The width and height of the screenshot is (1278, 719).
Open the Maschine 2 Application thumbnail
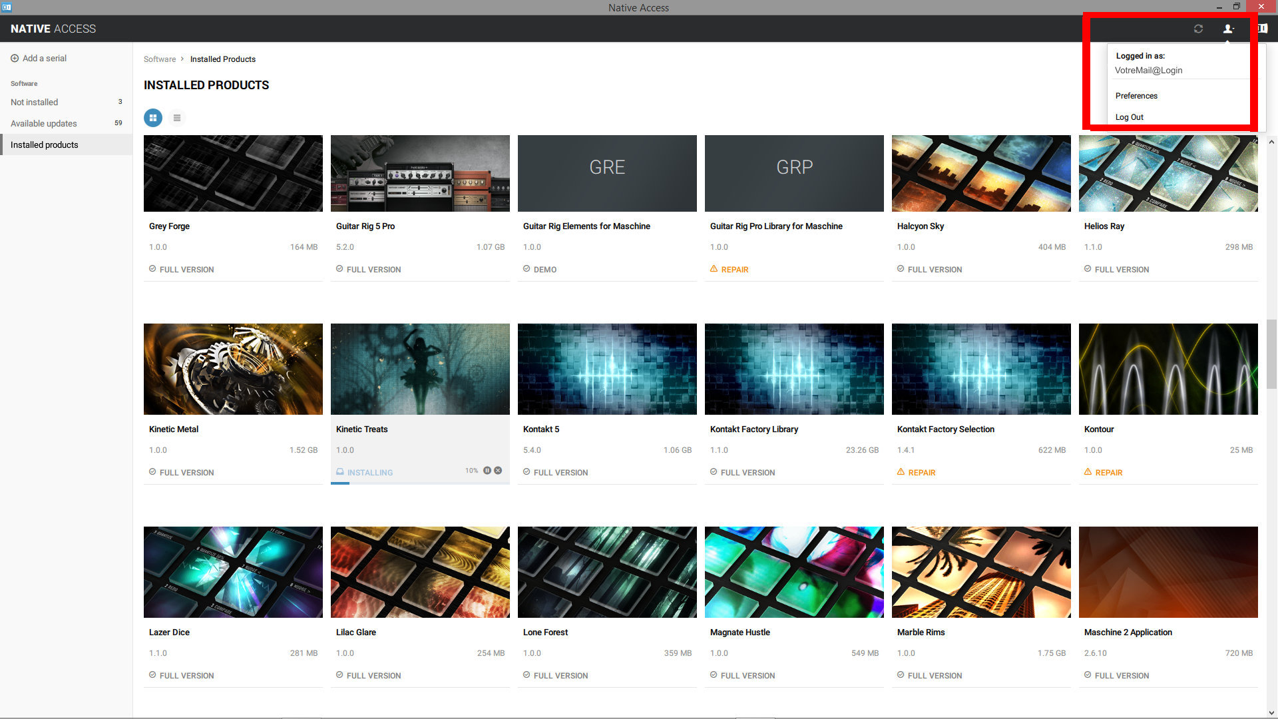[x=1168, y=572]
